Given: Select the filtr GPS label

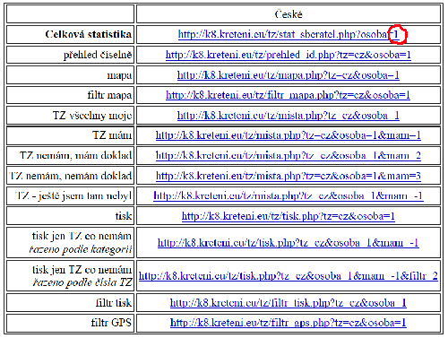Looking at the screenshot, I should tap(111, 323).
